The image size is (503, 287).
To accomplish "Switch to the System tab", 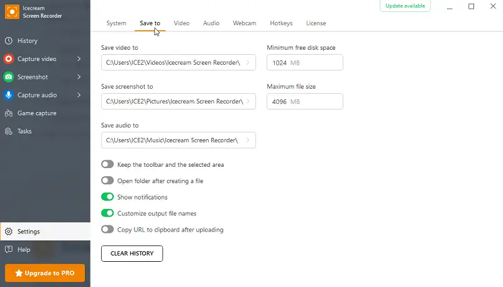I will pyautogui.click(x=116, y=23).
